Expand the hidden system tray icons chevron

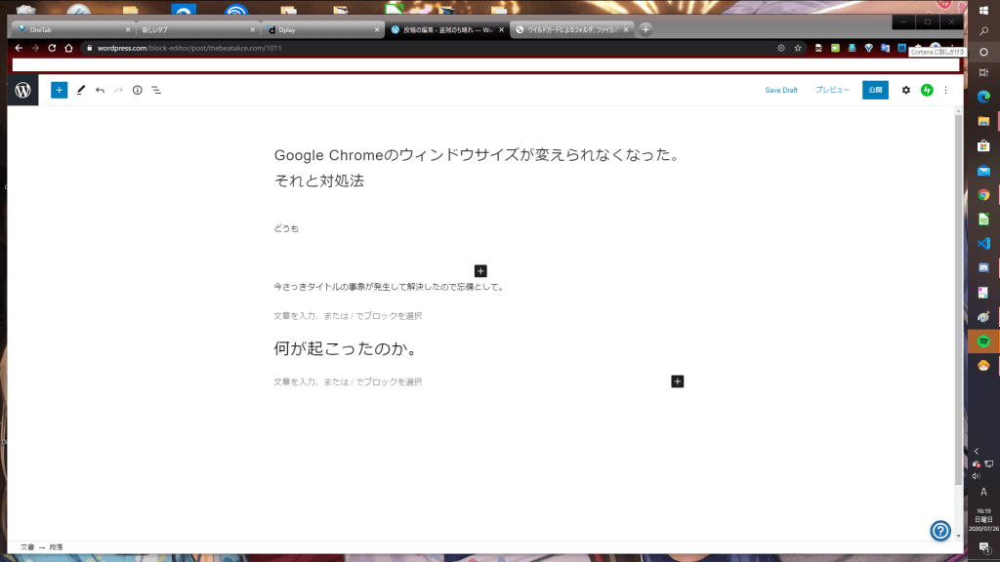click(x=977, y=451)
